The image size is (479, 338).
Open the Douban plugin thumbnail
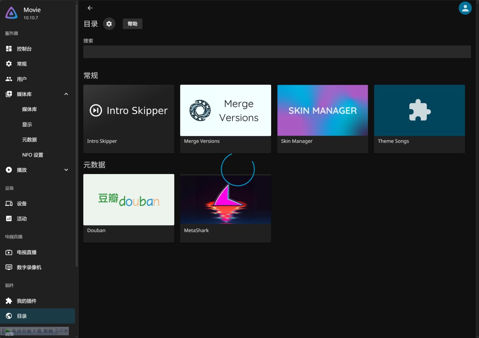tap(129, 200)
